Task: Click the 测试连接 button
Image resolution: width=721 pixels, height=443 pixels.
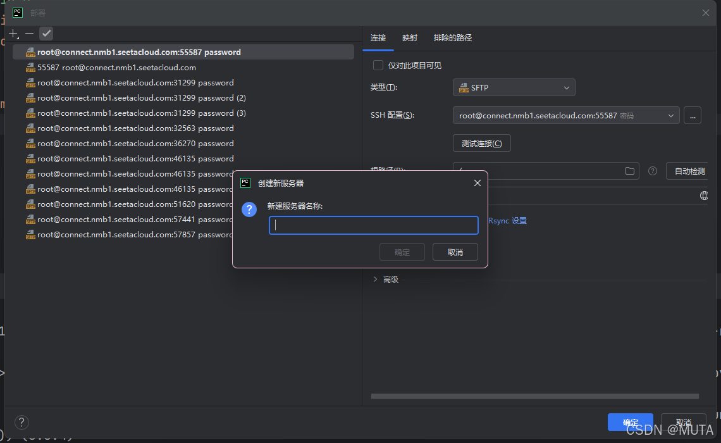Action: pyautogui.click(x=481, y=144)
